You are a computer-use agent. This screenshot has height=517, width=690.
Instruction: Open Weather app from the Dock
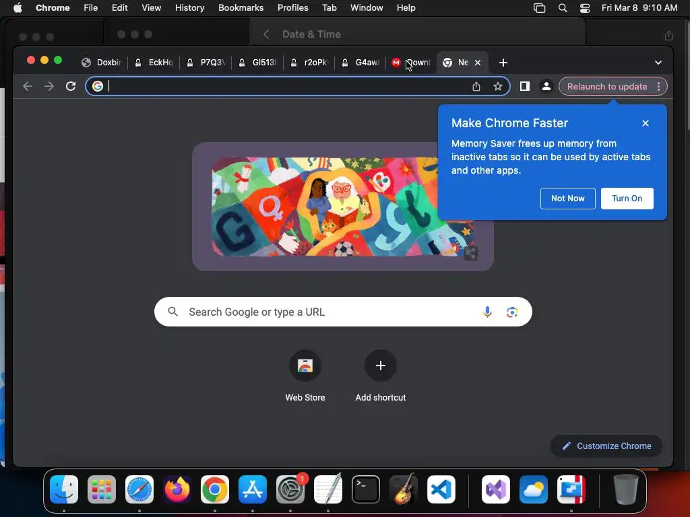point(534,489)
